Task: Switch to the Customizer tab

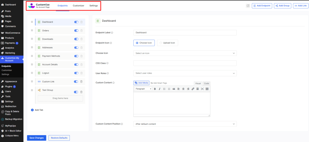Action: [78, 6]
